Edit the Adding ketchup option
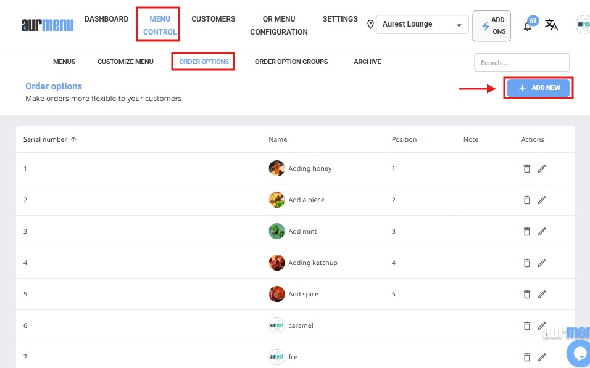The width and height of the screenshot is (590, 368). click(x=542, y=263)
